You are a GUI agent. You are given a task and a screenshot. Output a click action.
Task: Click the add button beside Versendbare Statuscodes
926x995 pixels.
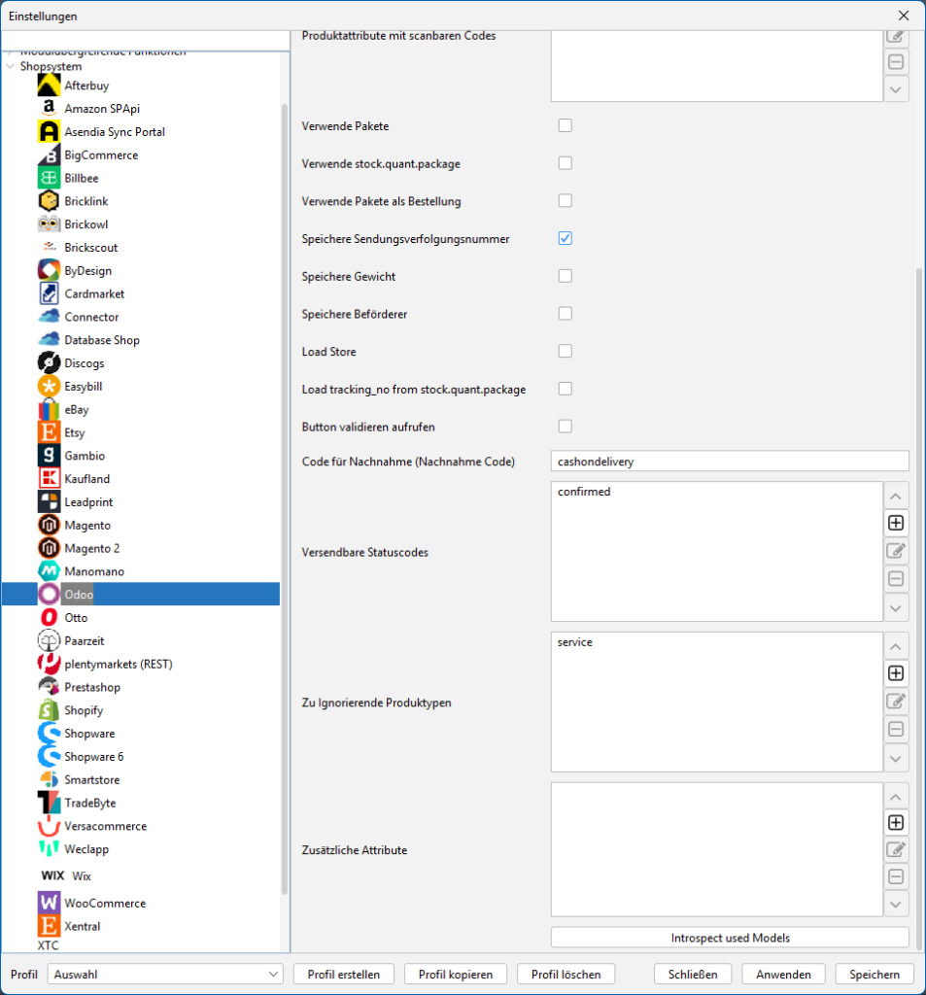[x=896, y=523]
